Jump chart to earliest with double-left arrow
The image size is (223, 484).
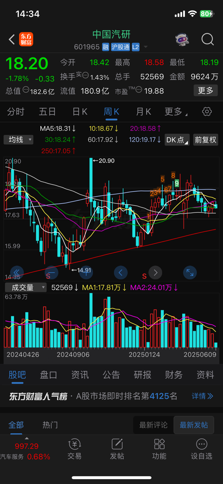[x=17, y=272]
